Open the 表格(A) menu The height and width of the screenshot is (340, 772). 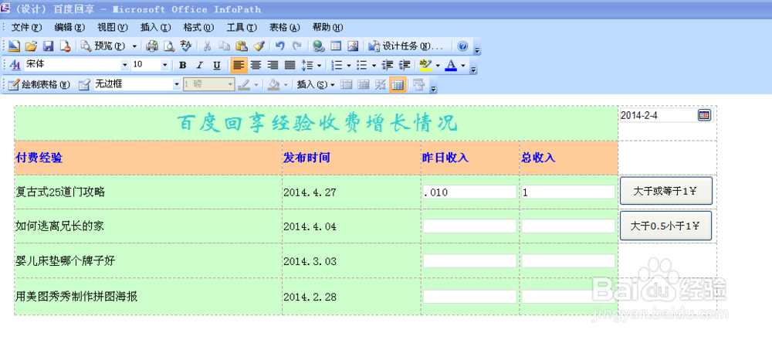tap(284, 27)
